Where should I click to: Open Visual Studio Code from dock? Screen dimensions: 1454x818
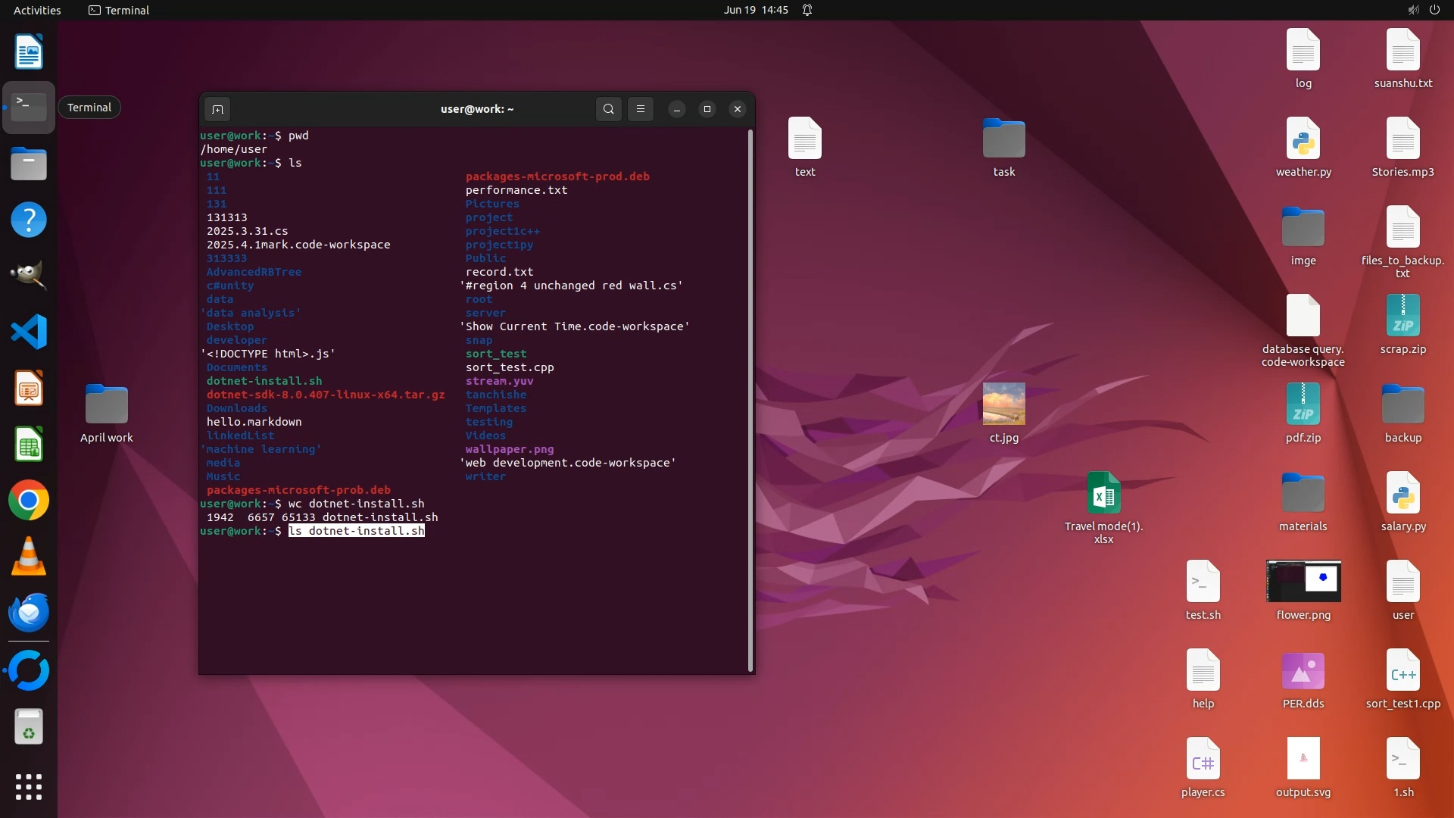(29, 332)
